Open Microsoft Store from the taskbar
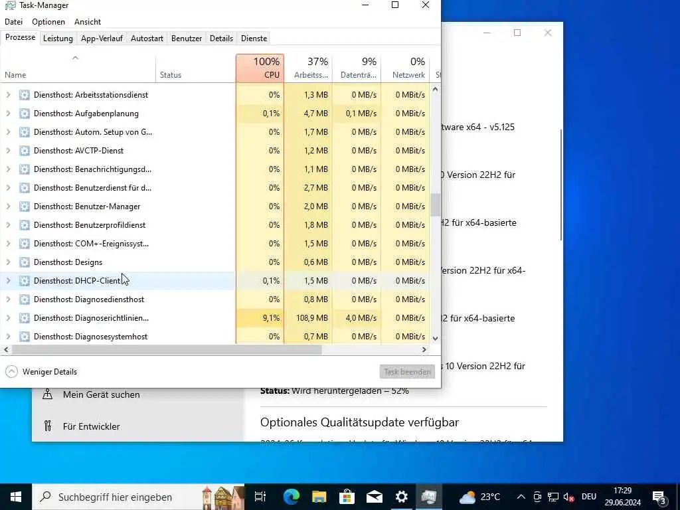 (347, 497)
